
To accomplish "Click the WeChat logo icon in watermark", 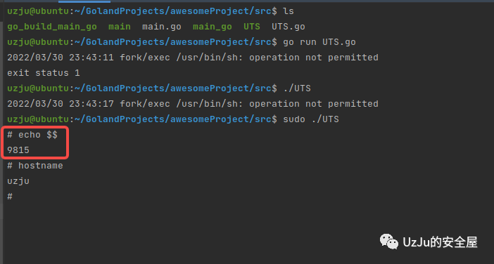I will click(x=388, y=242).
